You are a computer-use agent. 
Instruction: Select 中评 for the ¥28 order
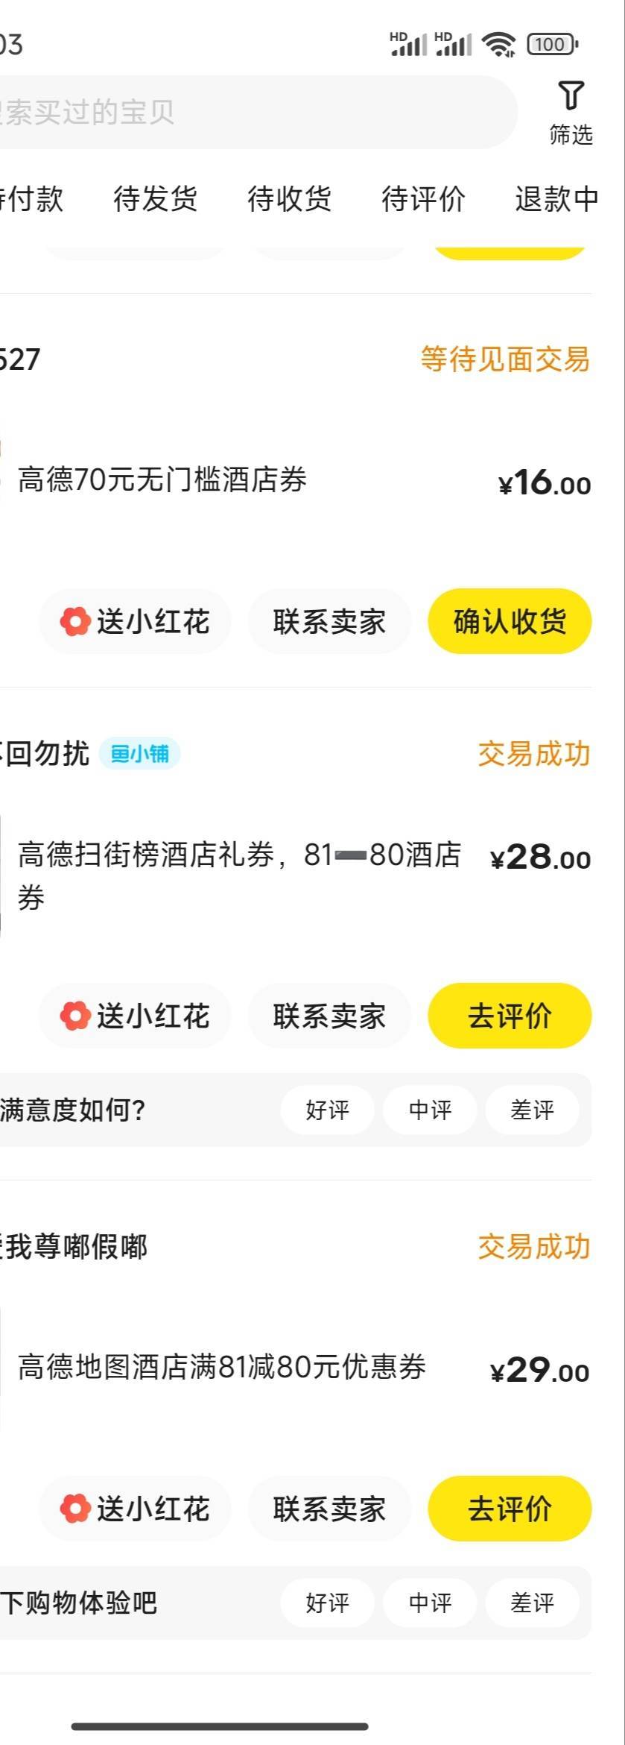tap(430, 1110)
